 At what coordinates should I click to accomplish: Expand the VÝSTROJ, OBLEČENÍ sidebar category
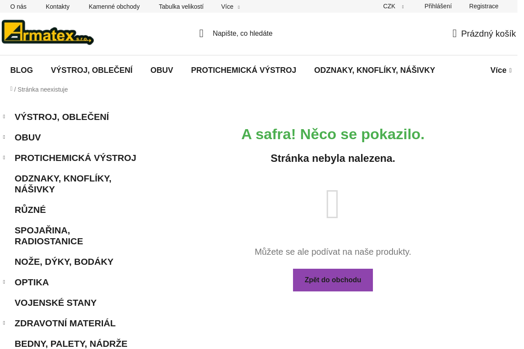pyautogui.click(x=4, y=116)
